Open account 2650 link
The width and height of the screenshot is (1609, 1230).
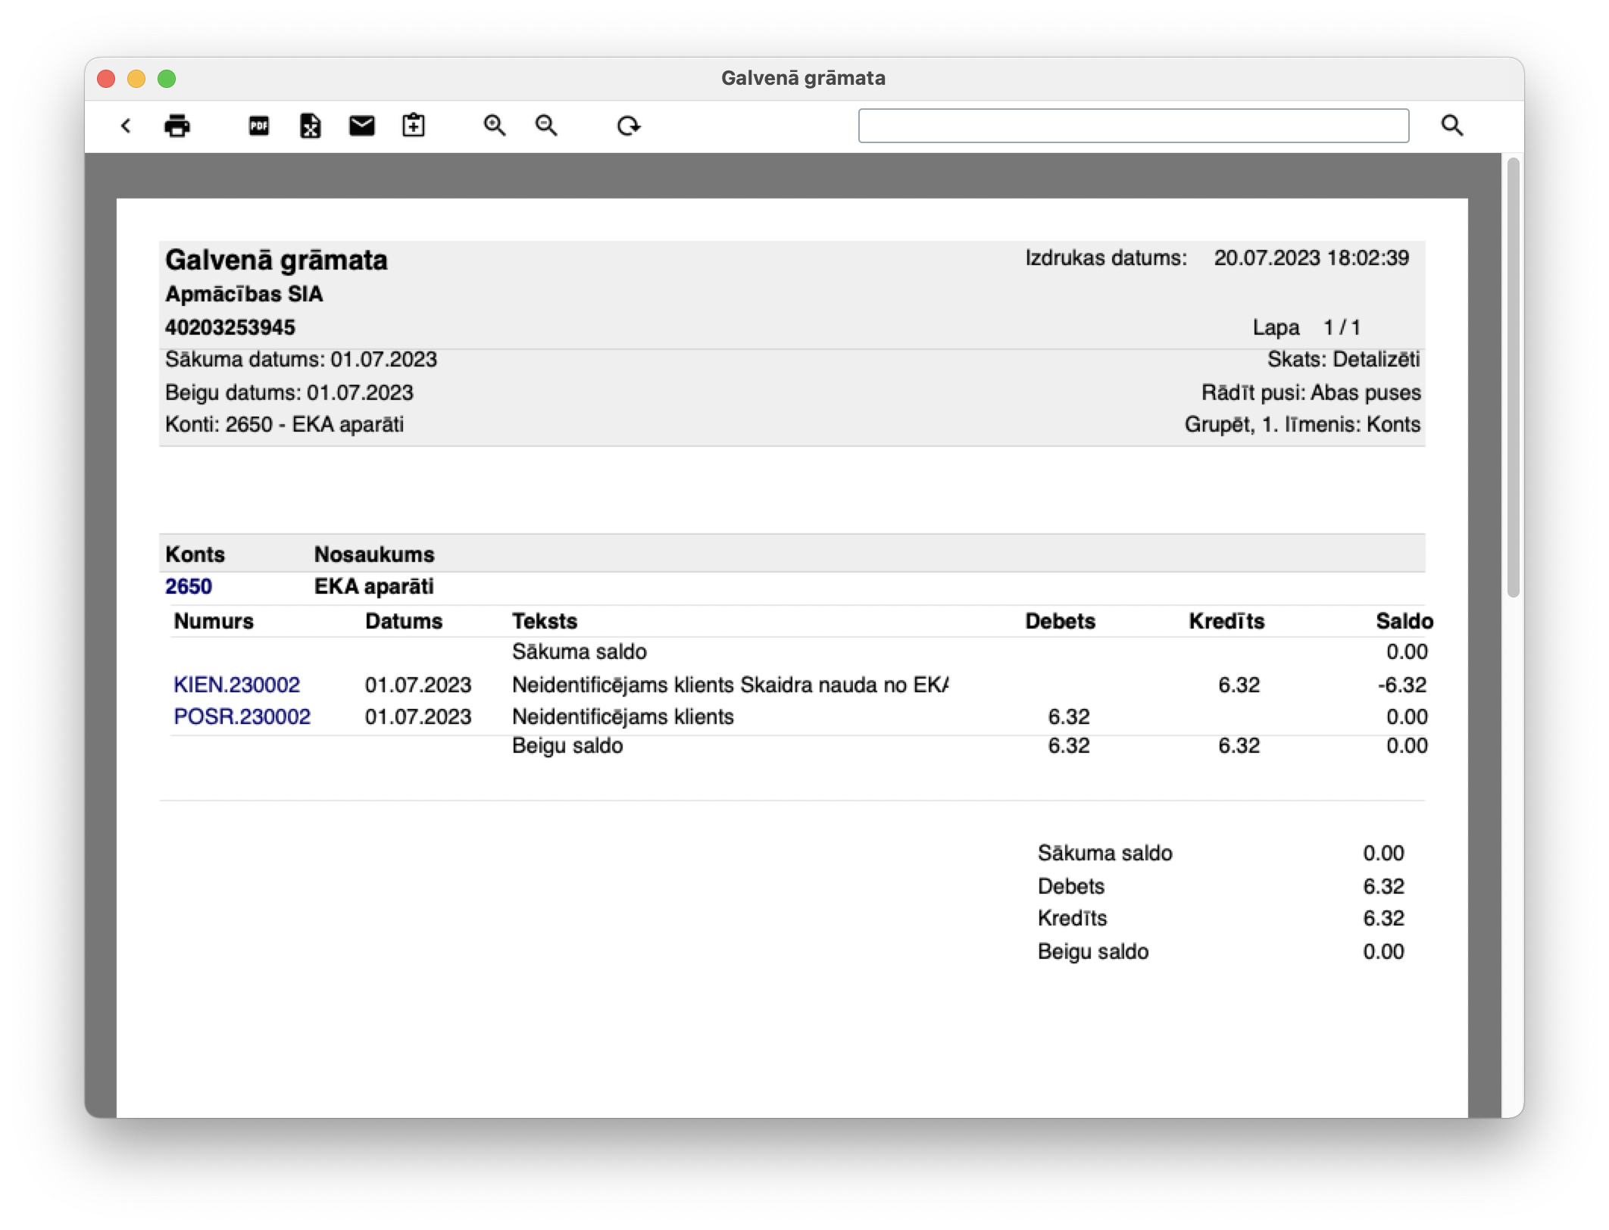189,587
